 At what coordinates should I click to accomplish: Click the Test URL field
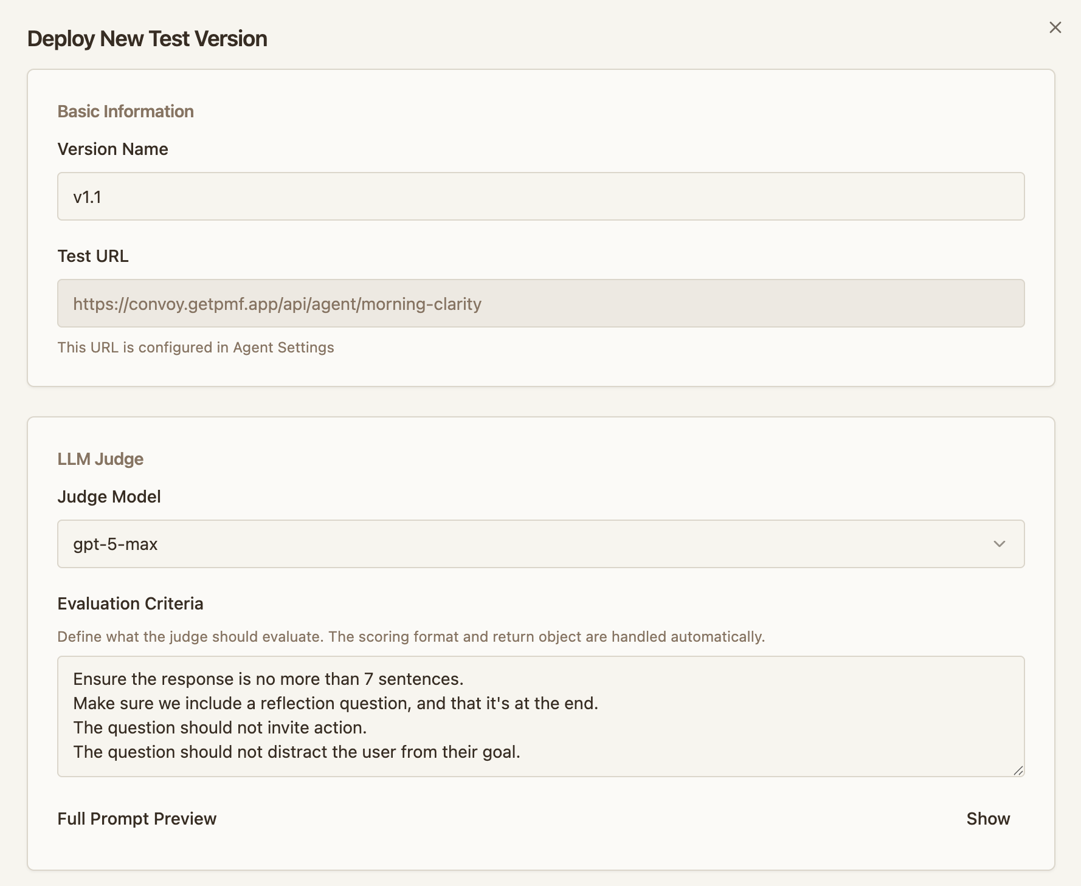click(x=540, y=303)
